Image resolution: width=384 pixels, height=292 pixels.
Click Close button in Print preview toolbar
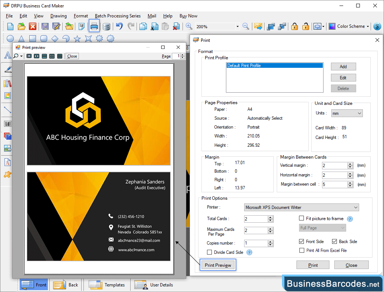click(72, 56)
